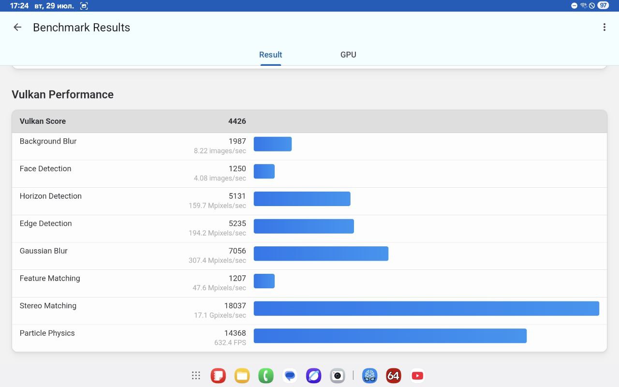The width and height of the screenshot is (619, 387).
Task: Select the Face Detection row label
Action: coord(45,169)
